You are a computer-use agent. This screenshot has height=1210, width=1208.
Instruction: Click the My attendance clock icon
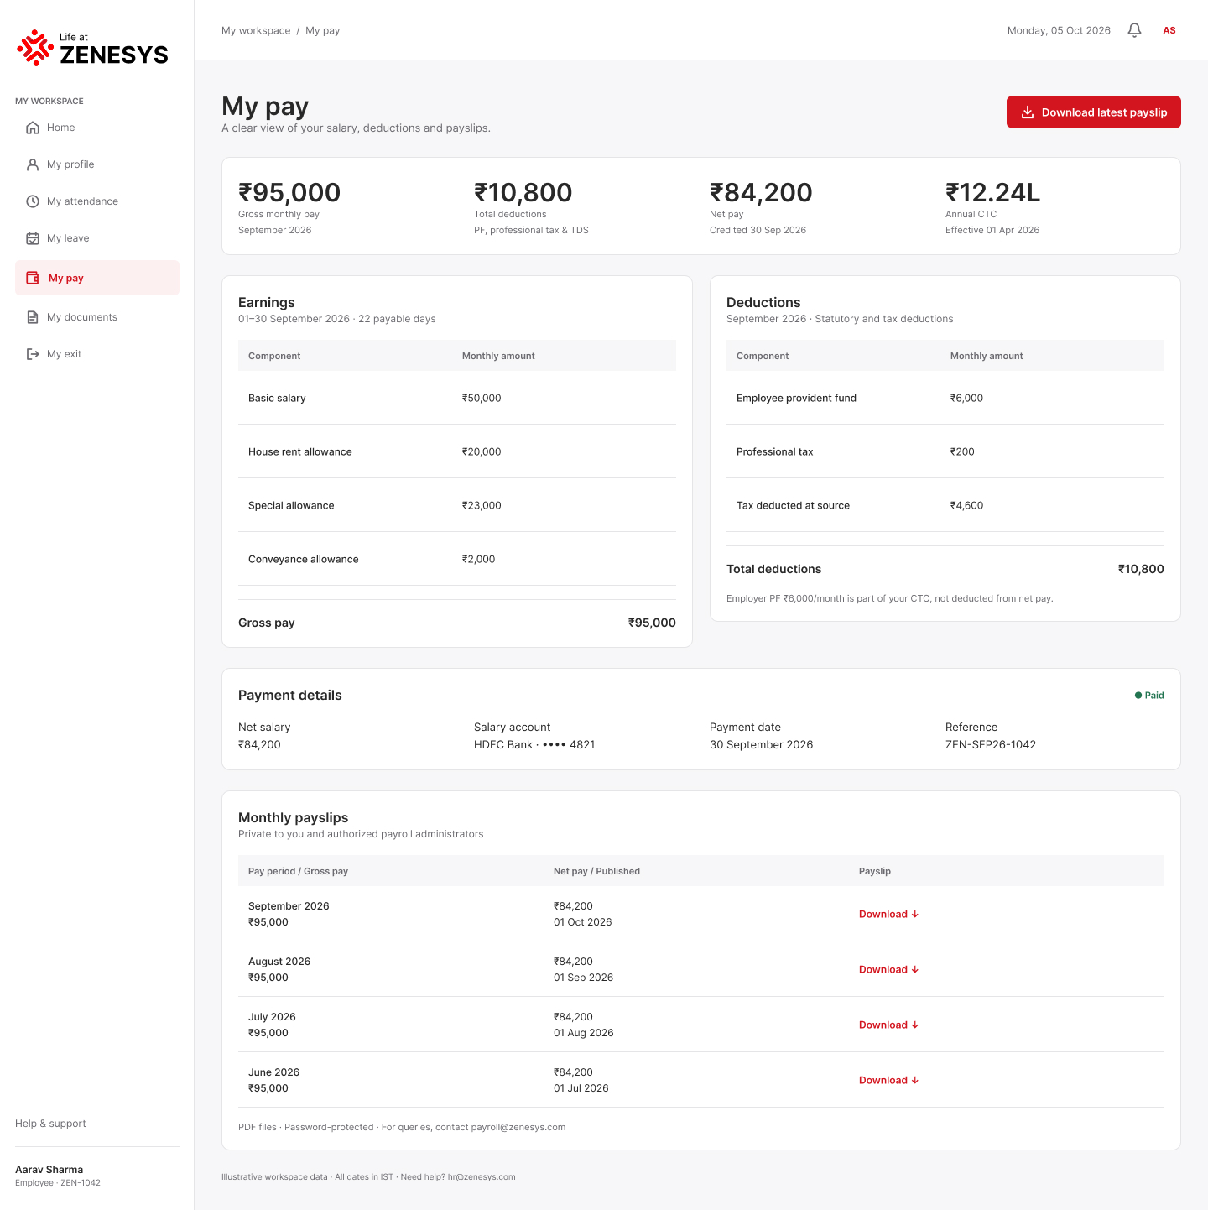coord(33,201)
